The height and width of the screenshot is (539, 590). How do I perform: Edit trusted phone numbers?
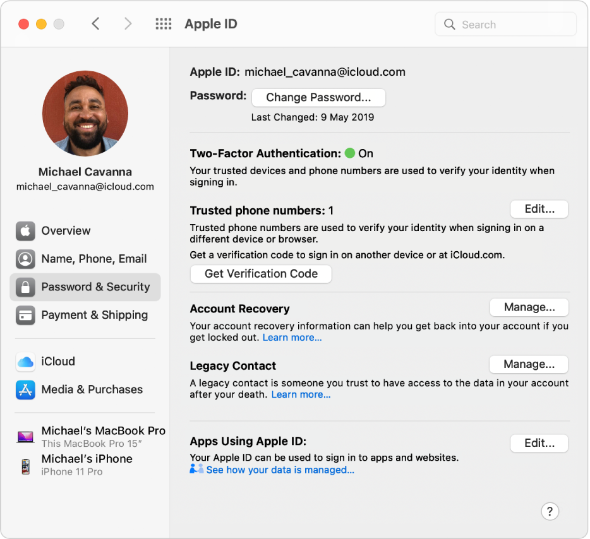(539, 209)
